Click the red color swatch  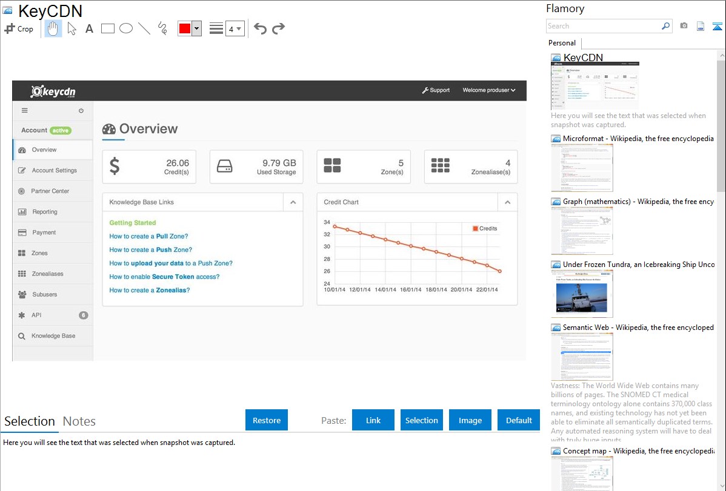coord(185,28)
